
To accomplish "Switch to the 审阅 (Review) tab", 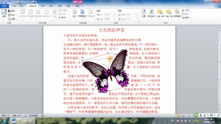I will (60, 6).
